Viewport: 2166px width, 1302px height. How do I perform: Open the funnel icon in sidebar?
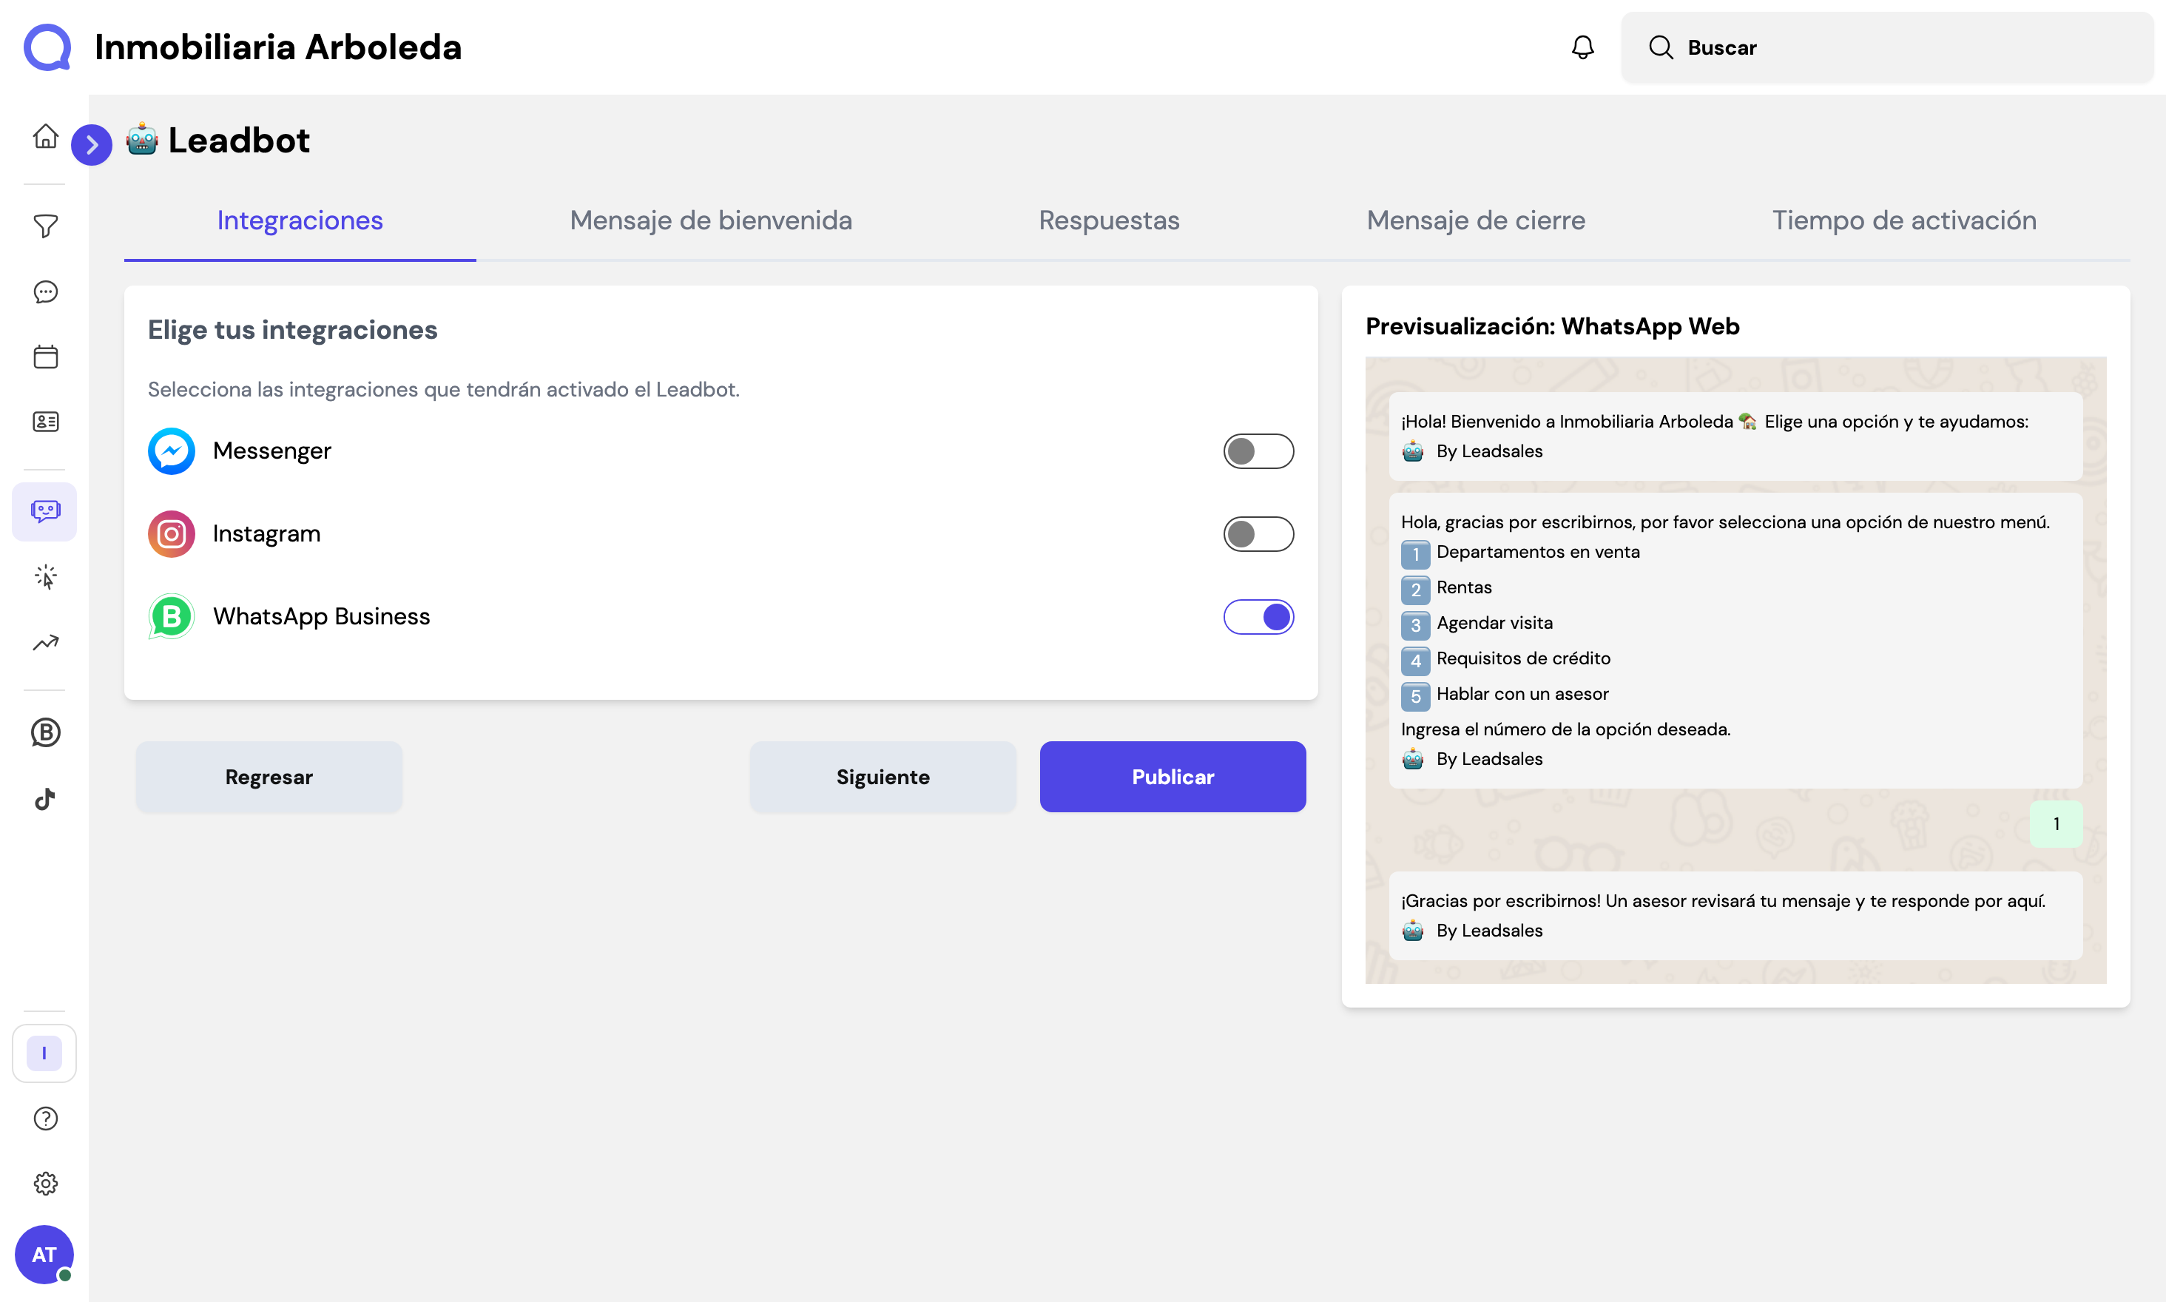click(x=46, y=226)
